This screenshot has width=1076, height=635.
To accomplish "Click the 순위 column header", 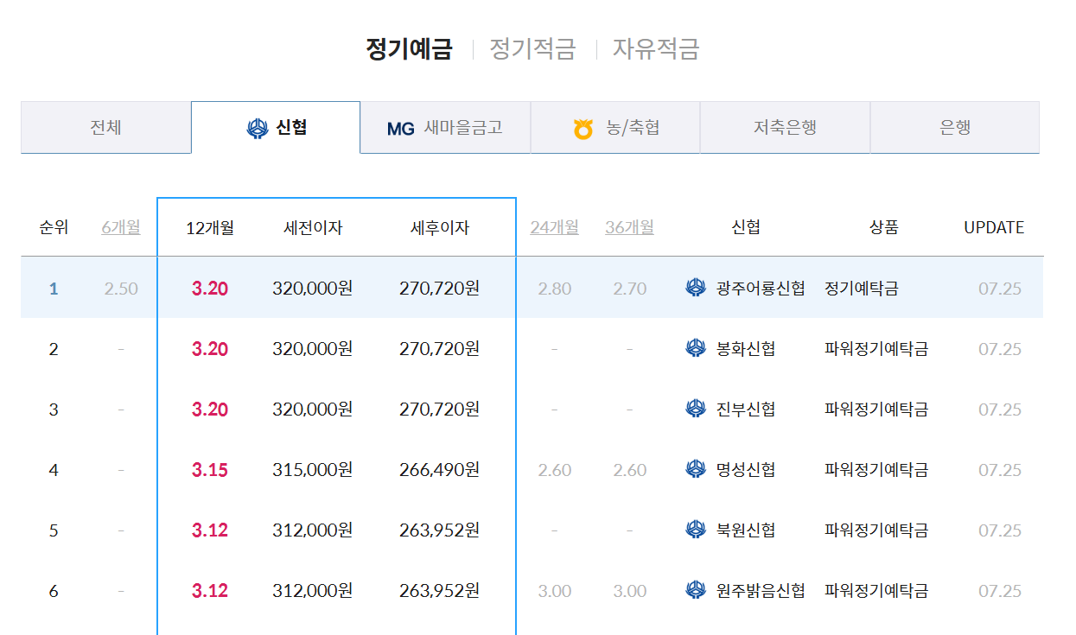I will pos(54,228).
